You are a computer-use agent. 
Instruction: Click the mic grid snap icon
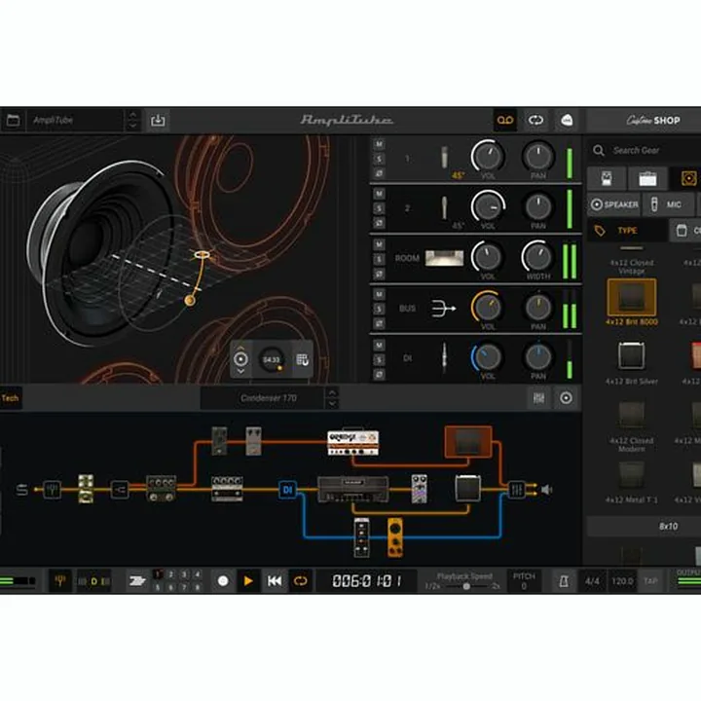[302, 359]
